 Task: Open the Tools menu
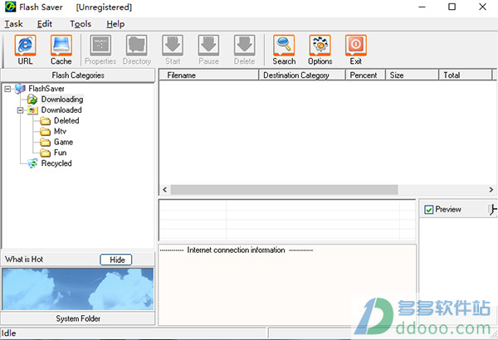(81, 24)
